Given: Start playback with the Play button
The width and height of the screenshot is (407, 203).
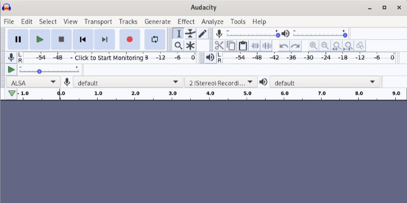Looking at the screenshot, I should pos(40,40).
